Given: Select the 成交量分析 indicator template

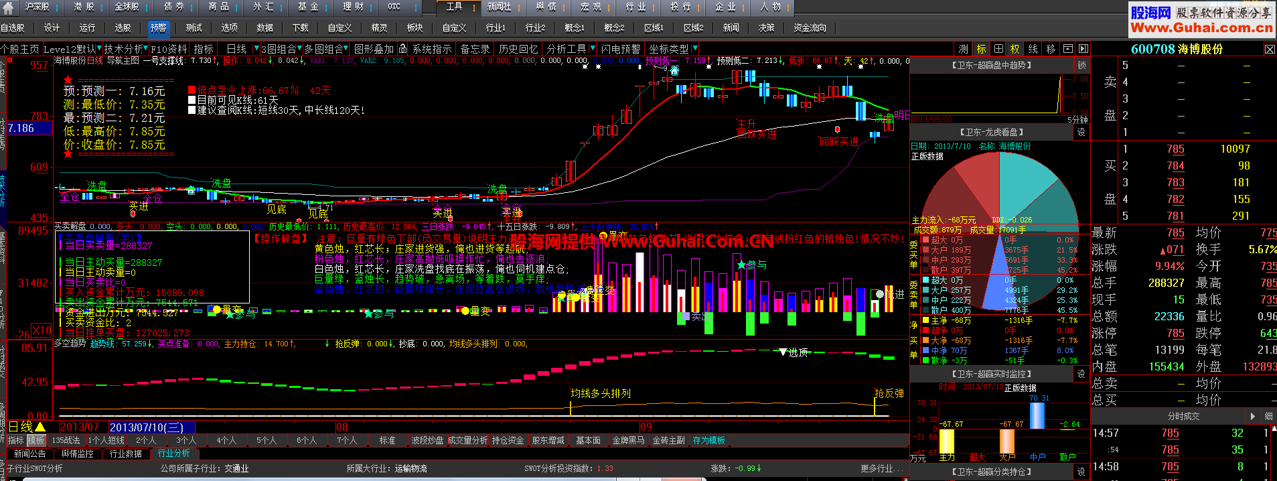Looking at the screenshot, I should [x=467, y=440].
